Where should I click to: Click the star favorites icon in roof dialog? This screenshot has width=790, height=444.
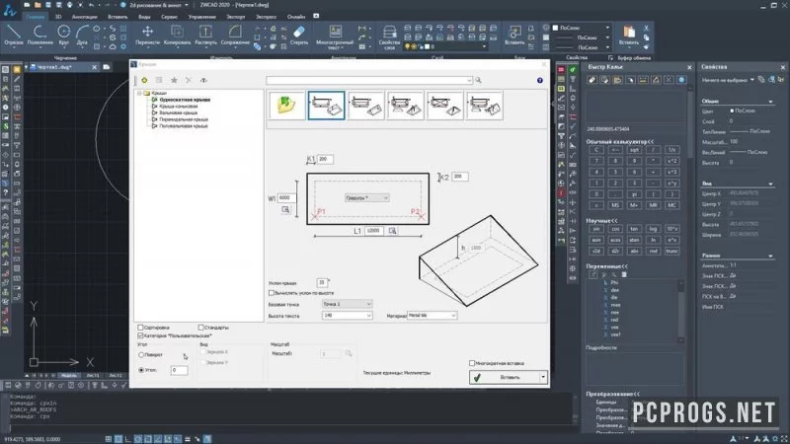174,80
